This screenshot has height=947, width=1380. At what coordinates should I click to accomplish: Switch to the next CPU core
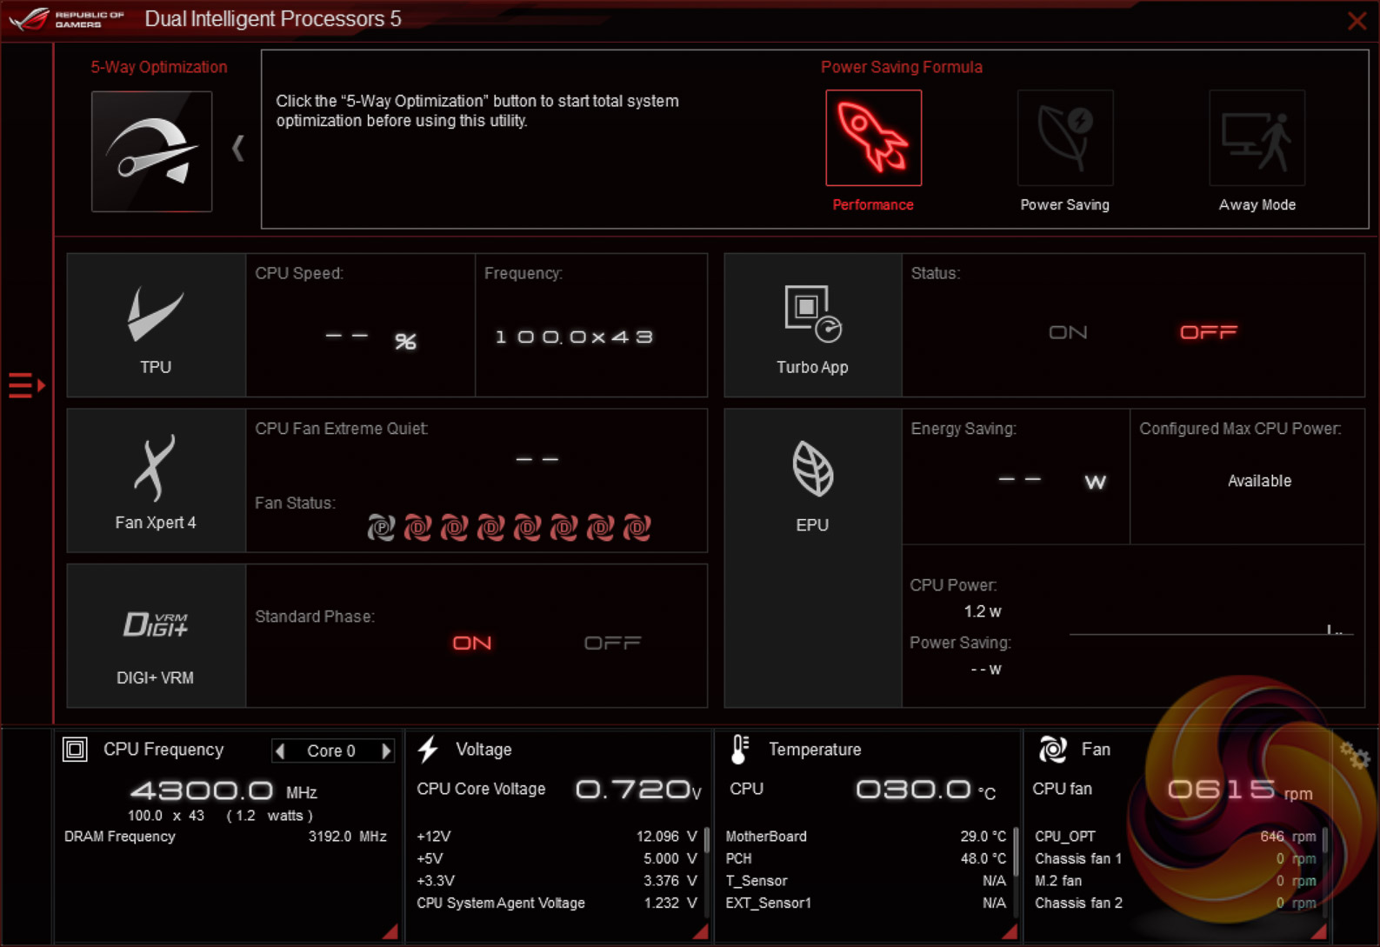(386, 750)
